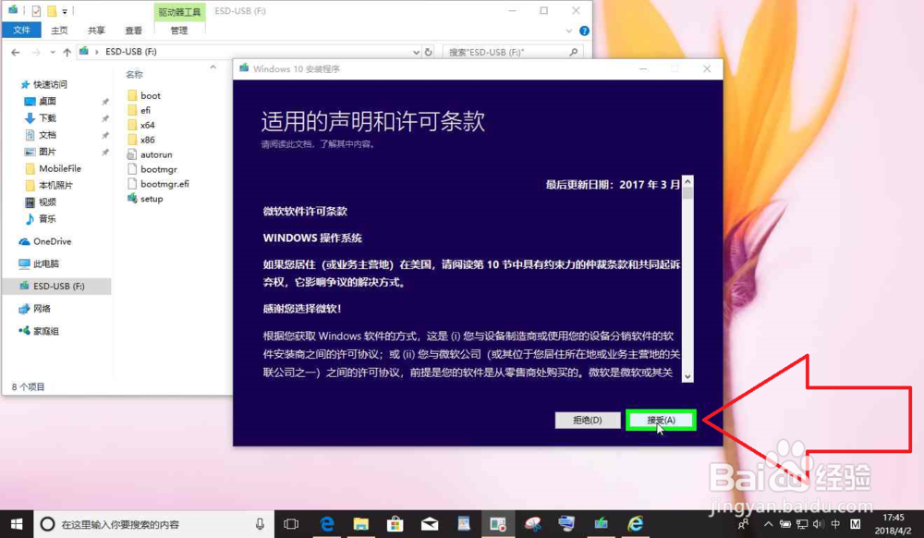Open the Microsoft Store taskbar icon
Screen dimensions: 924x538
(x=395, y=524)
